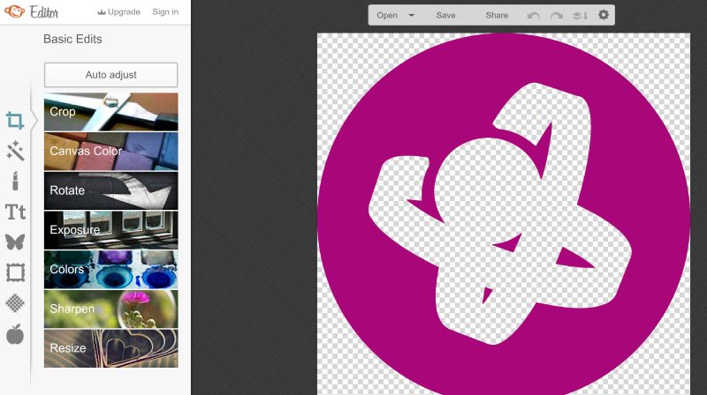The image size is (707, 395).
Task: Select the Canvas Color option
Action: click(x=111, y=151)
